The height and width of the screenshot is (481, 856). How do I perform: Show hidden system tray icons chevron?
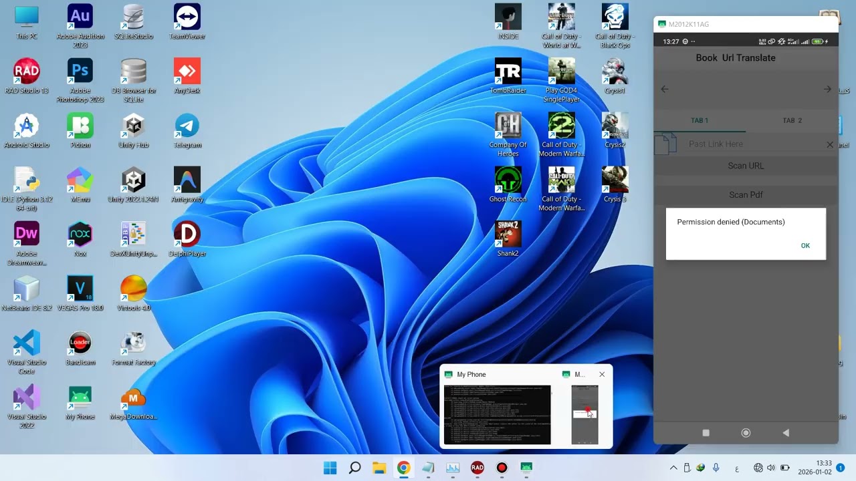[x=673, y=468]
